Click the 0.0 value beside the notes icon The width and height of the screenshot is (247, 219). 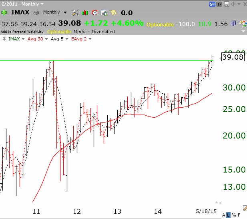coord(127,13)
